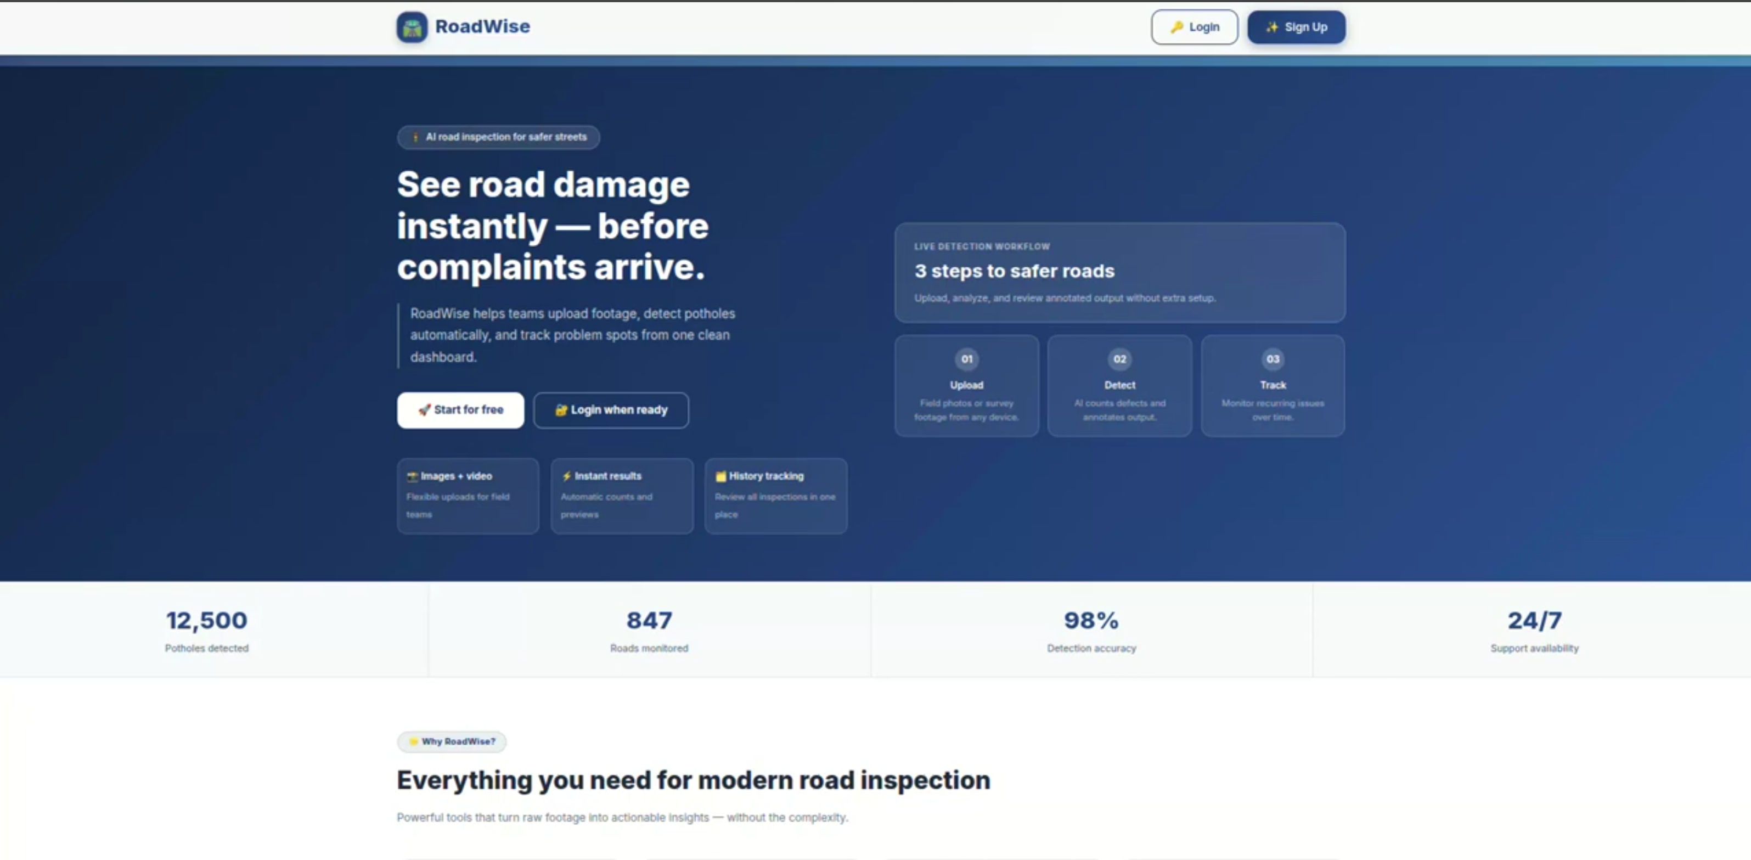This screenshot has width=1751, height=860.
Task: Click the 'Support availability' label
Action: click(1534, 648)
